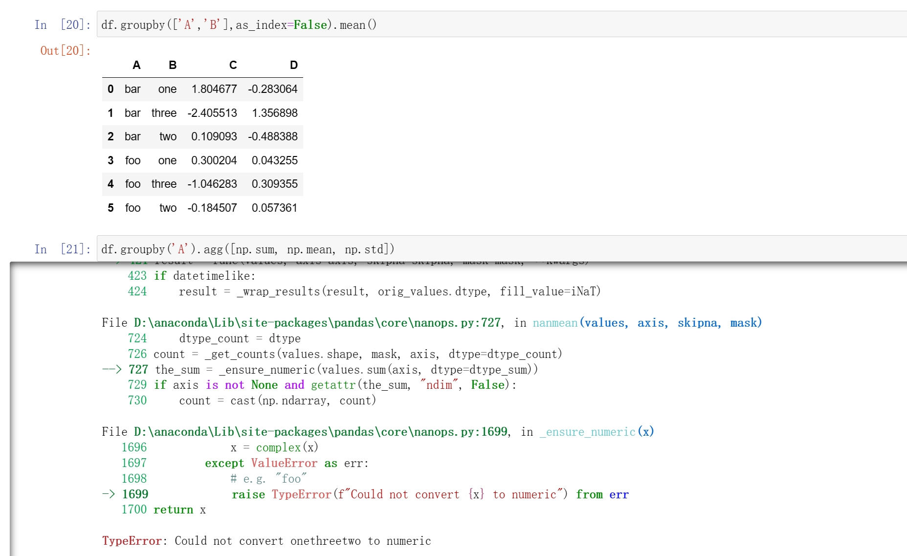Click 'one' in row 3
907x556 pixels.
167,160
